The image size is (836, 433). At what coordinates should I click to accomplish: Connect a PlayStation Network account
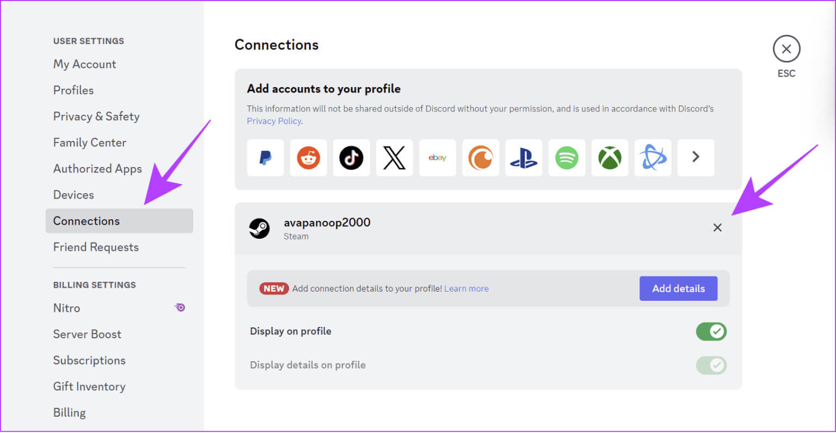(524, 158)
